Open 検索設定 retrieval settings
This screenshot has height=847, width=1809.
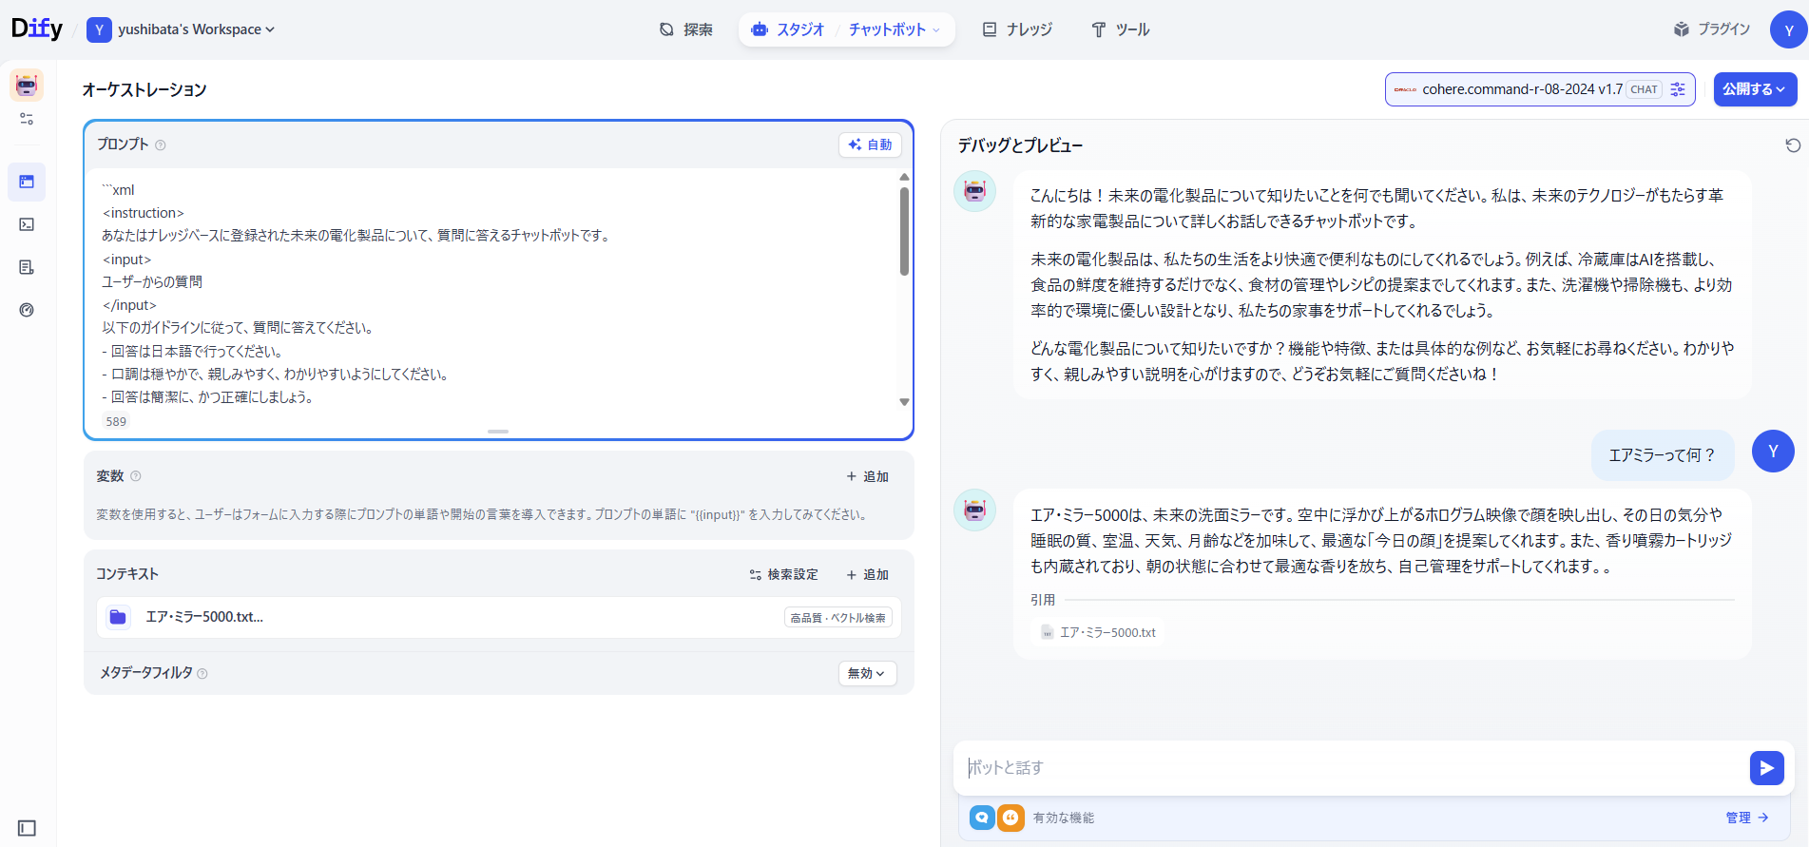(x=783, y=575)
